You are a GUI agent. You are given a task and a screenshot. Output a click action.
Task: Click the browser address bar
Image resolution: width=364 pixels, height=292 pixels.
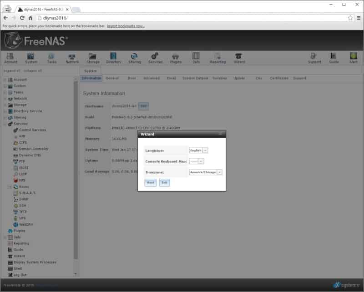192,18
